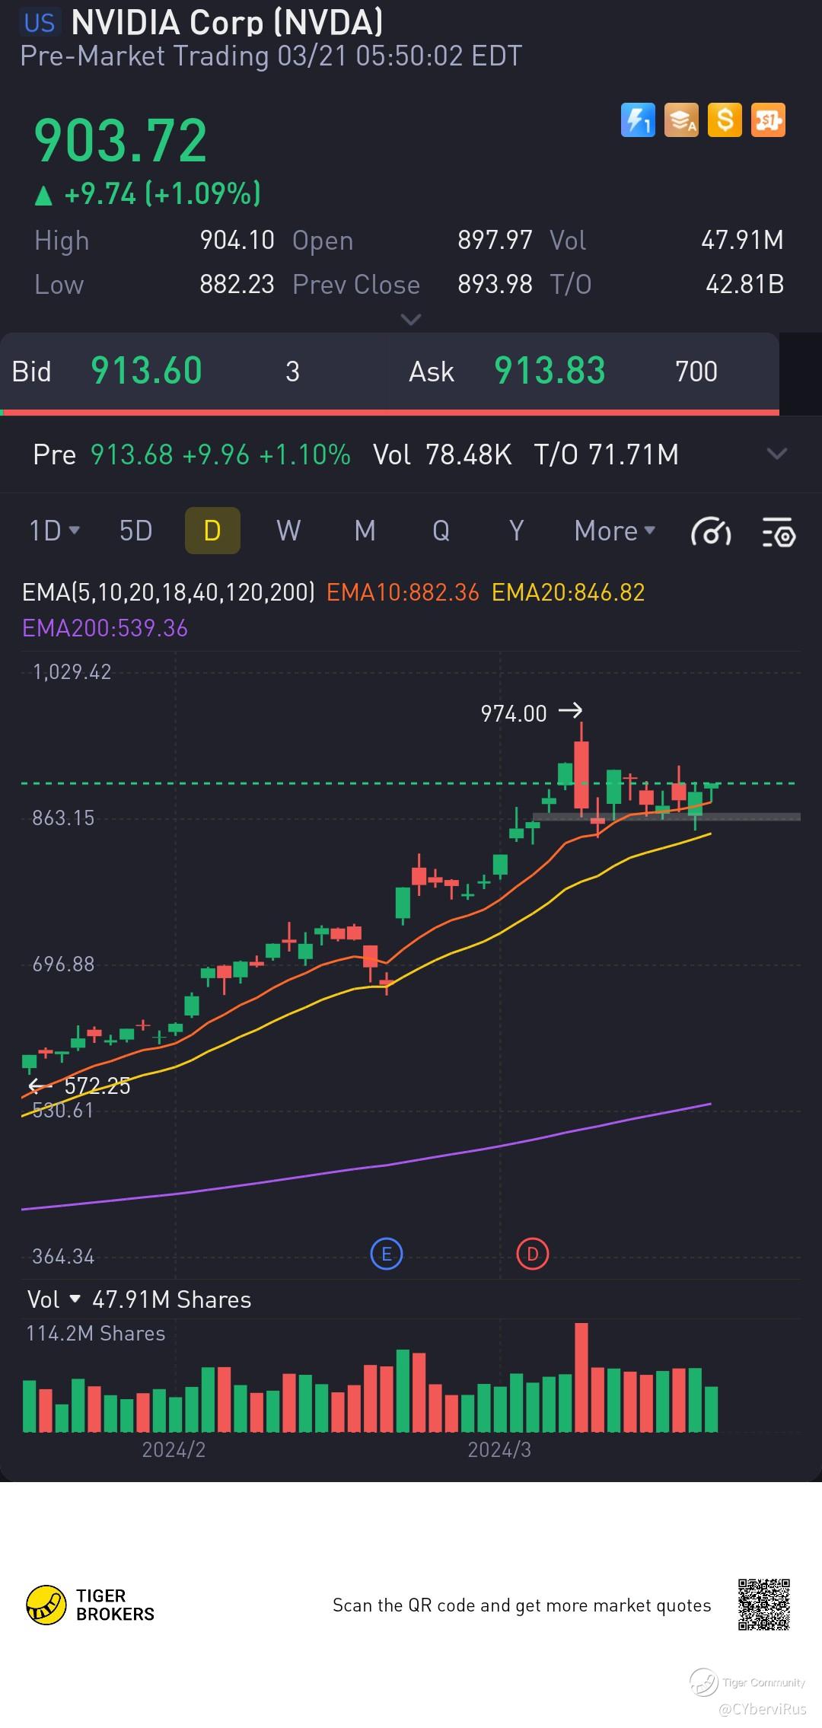822x1728 pixels.
Task: Tap the T/O value 42.81B
Action: (744, 285)
